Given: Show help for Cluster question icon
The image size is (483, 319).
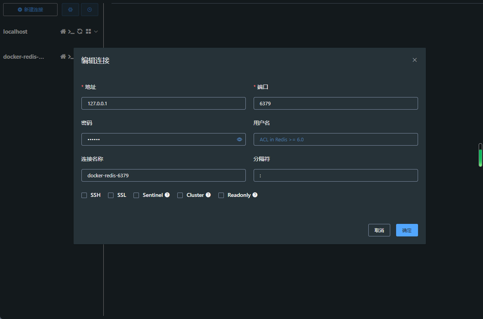Looking at the screenshot, I should tap(208, 195).
